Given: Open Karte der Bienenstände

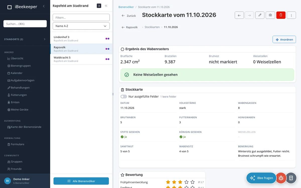Looking at the screenshot, I should [x=24, y=127].
